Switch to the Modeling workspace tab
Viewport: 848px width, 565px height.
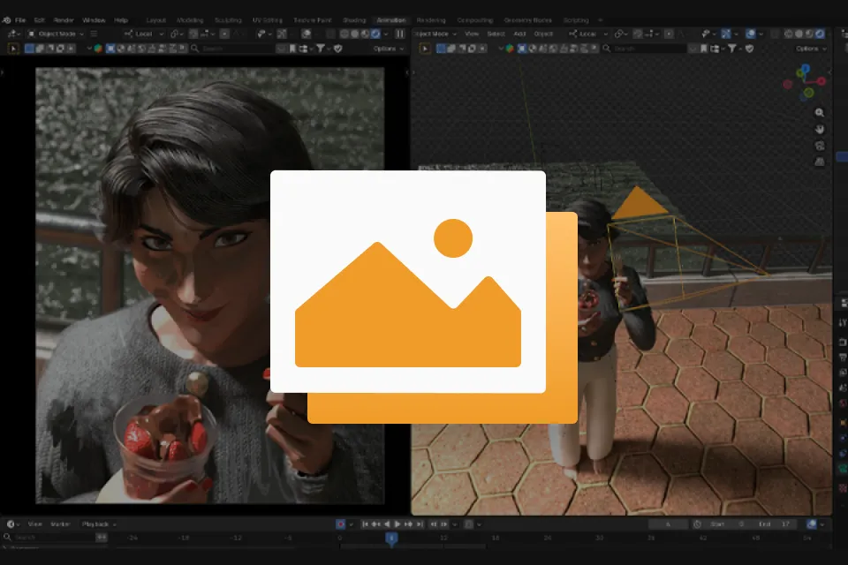click(190, 20)
